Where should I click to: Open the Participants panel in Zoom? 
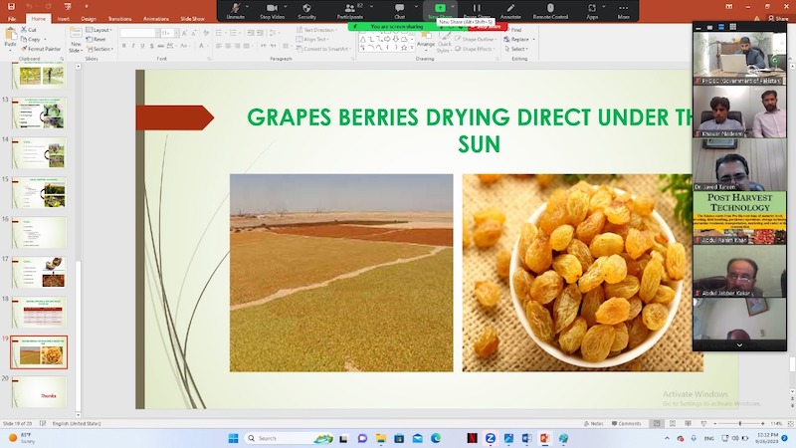click(349, 8)
